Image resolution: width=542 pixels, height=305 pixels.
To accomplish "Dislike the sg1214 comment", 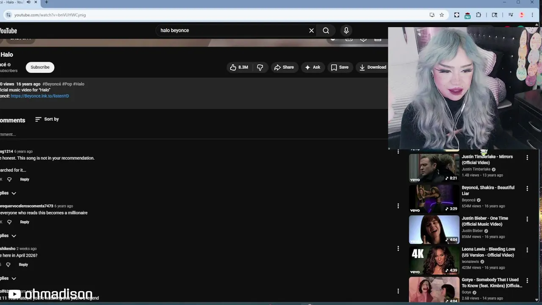I will [x=9, y=180].
